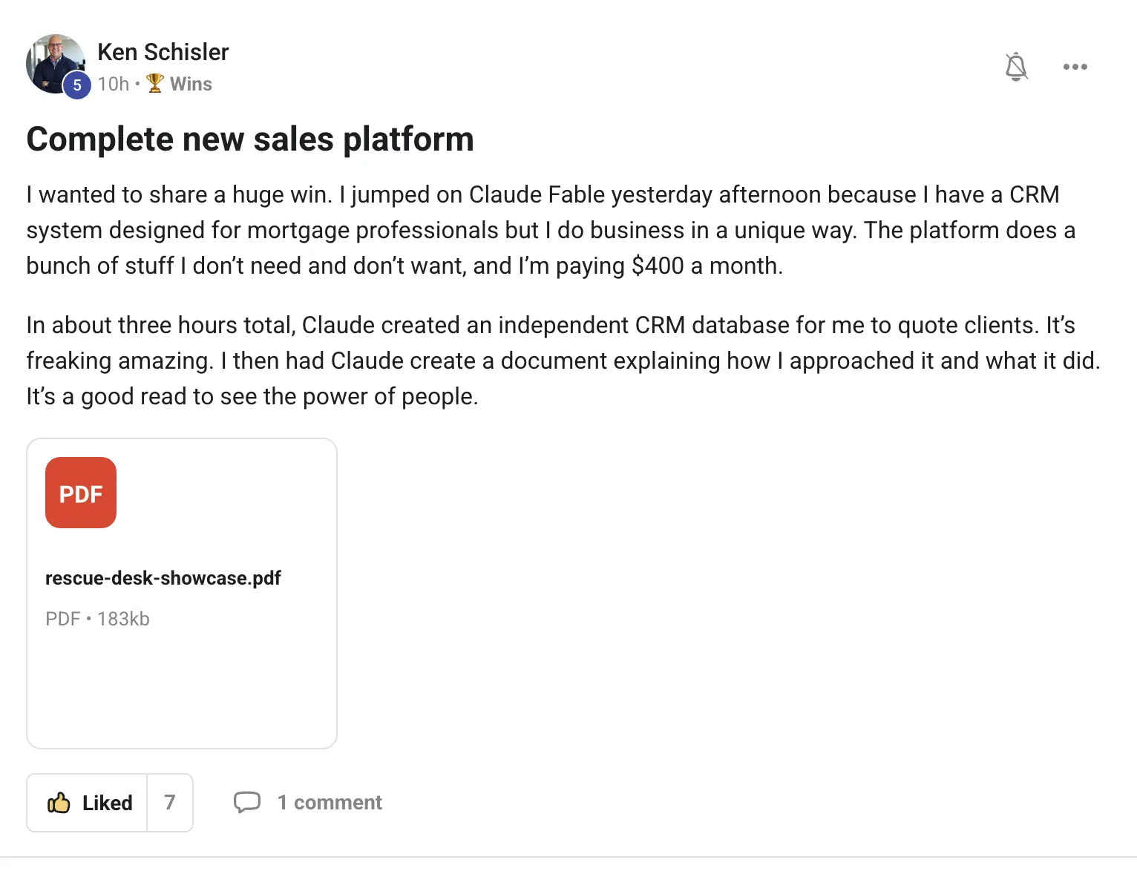Click the 10h timestamp
This screenshot has height=871, width=1137.
(113, 84)
